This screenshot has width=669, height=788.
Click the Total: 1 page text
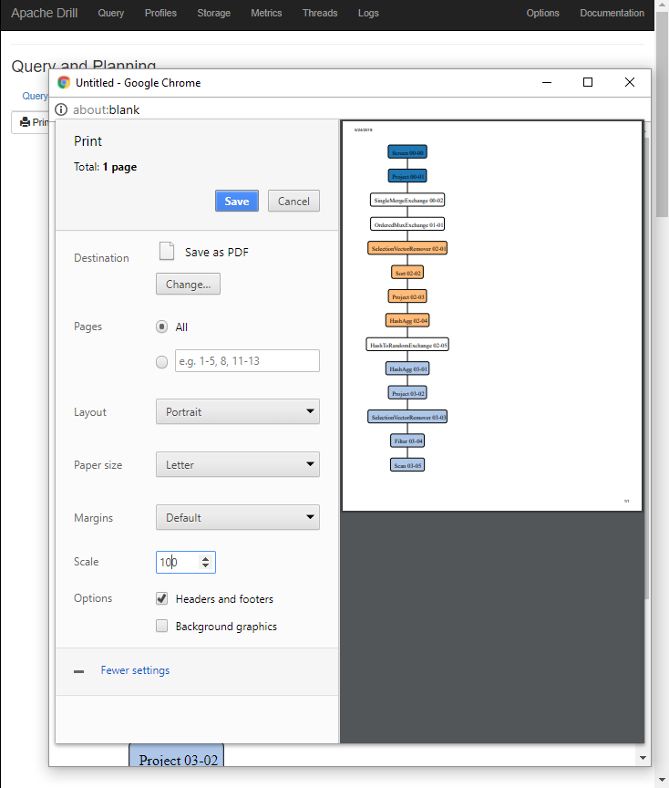105,167
